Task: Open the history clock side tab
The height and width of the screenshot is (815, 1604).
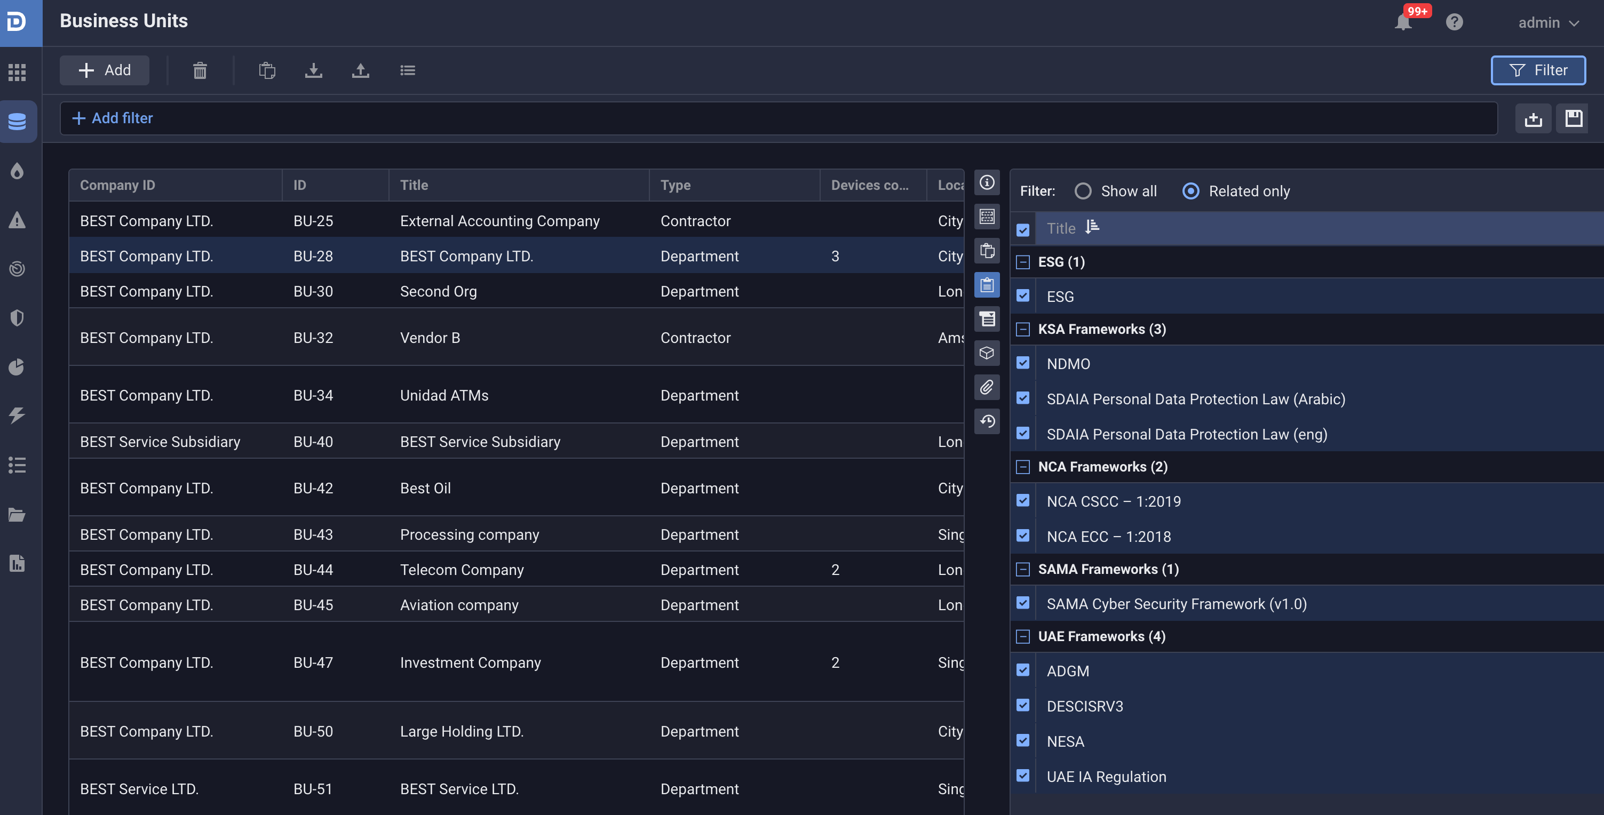Action: [x=986, y=421]
